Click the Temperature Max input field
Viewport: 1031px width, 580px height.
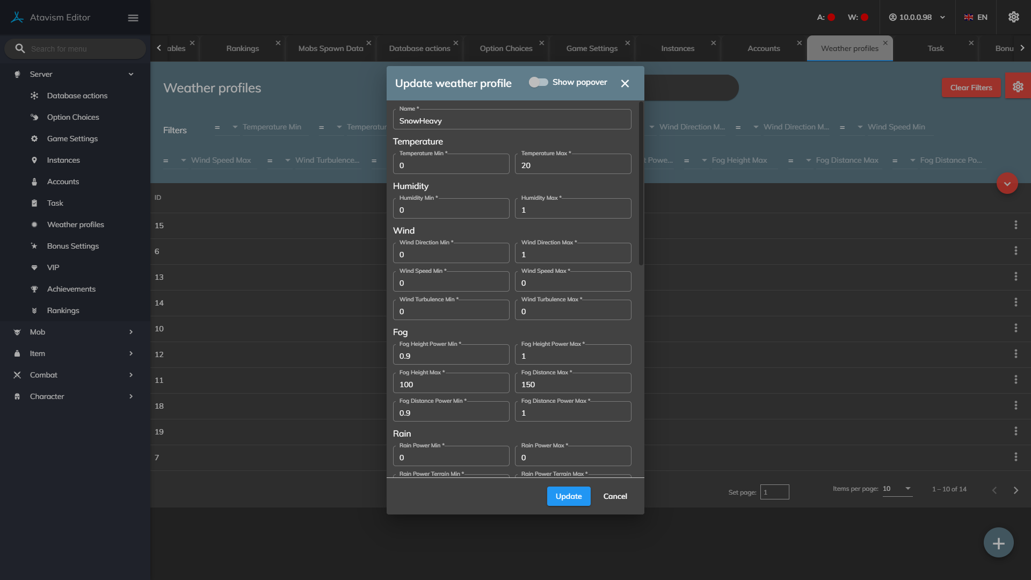[572, 165]
